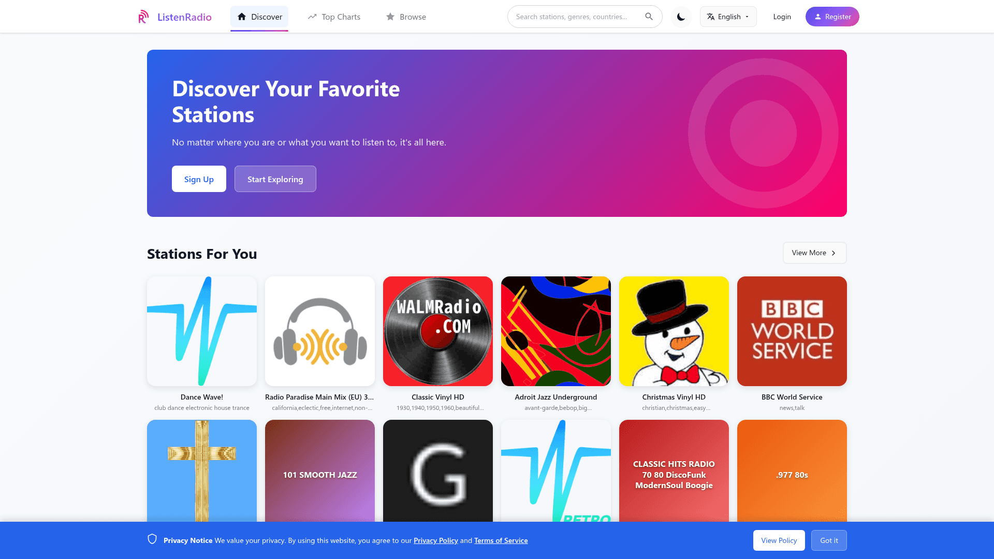Screen dimensions: 994x559
Task: Open the Privacy Policy link
Action: coord(436,540)
